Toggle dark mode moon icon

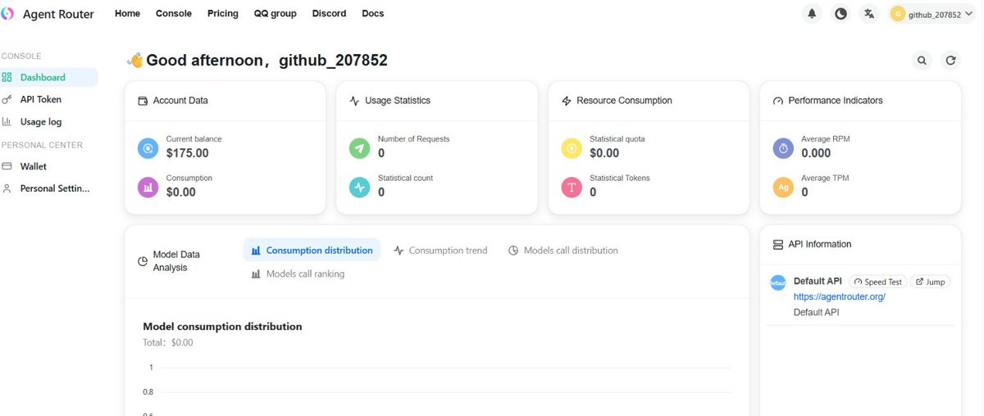click(840, 14)
